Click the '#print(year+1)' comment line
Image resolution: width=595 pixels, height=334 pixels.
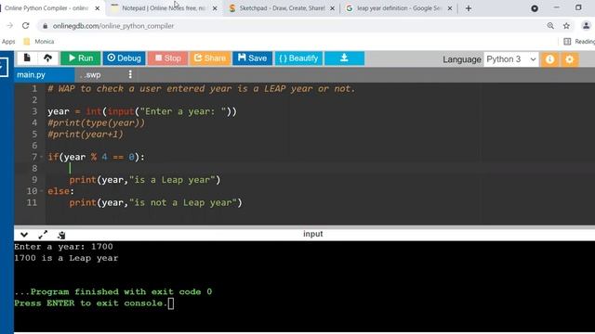coord(86,135)
